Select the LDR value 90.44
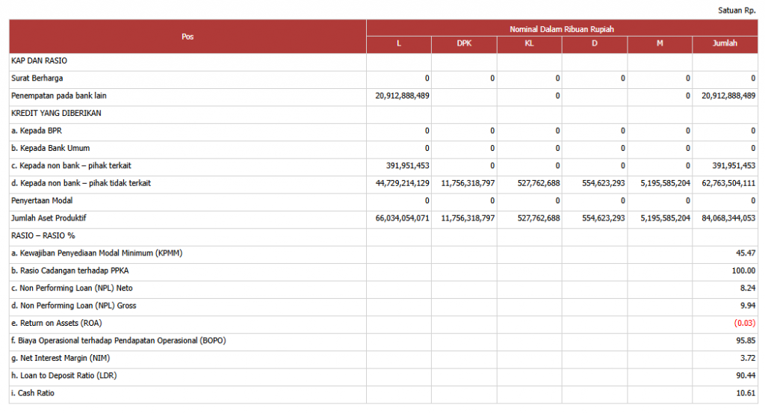 point(745,376)
